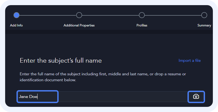Place cursor on the Jane Doe text

pos(28,97)
